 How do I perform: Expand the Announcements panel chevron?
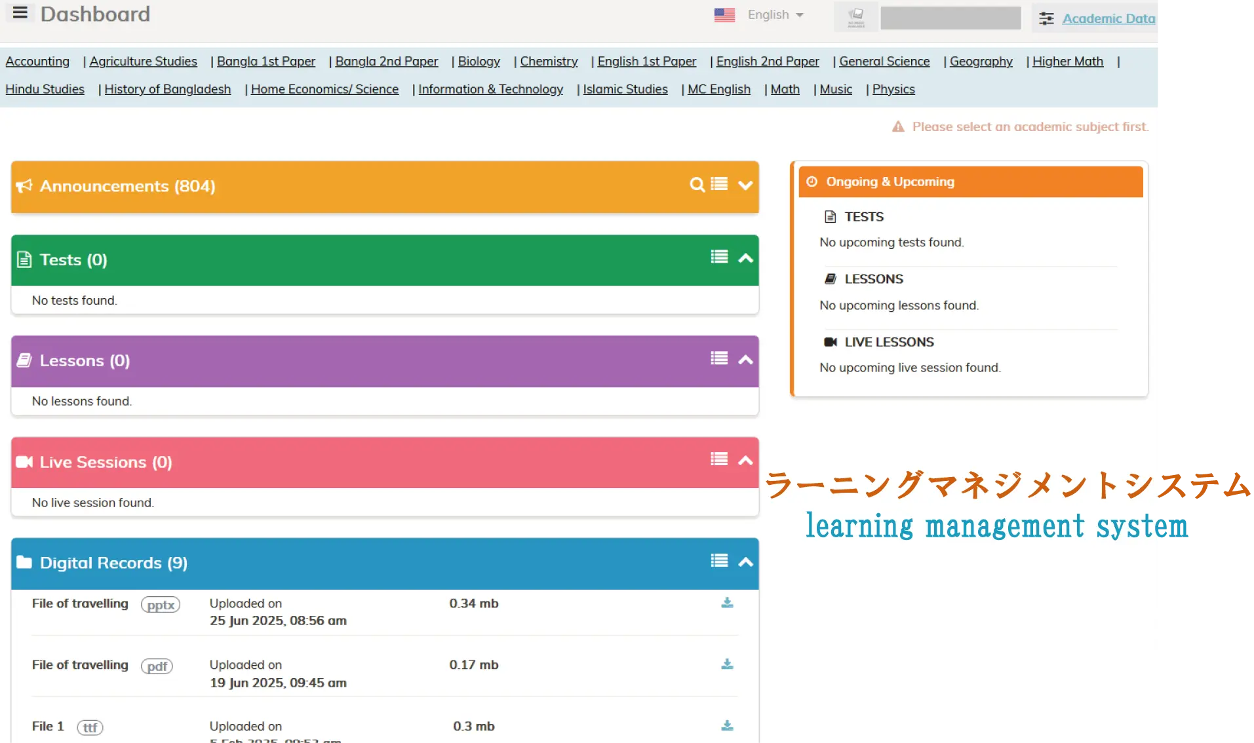click(745, 185)
